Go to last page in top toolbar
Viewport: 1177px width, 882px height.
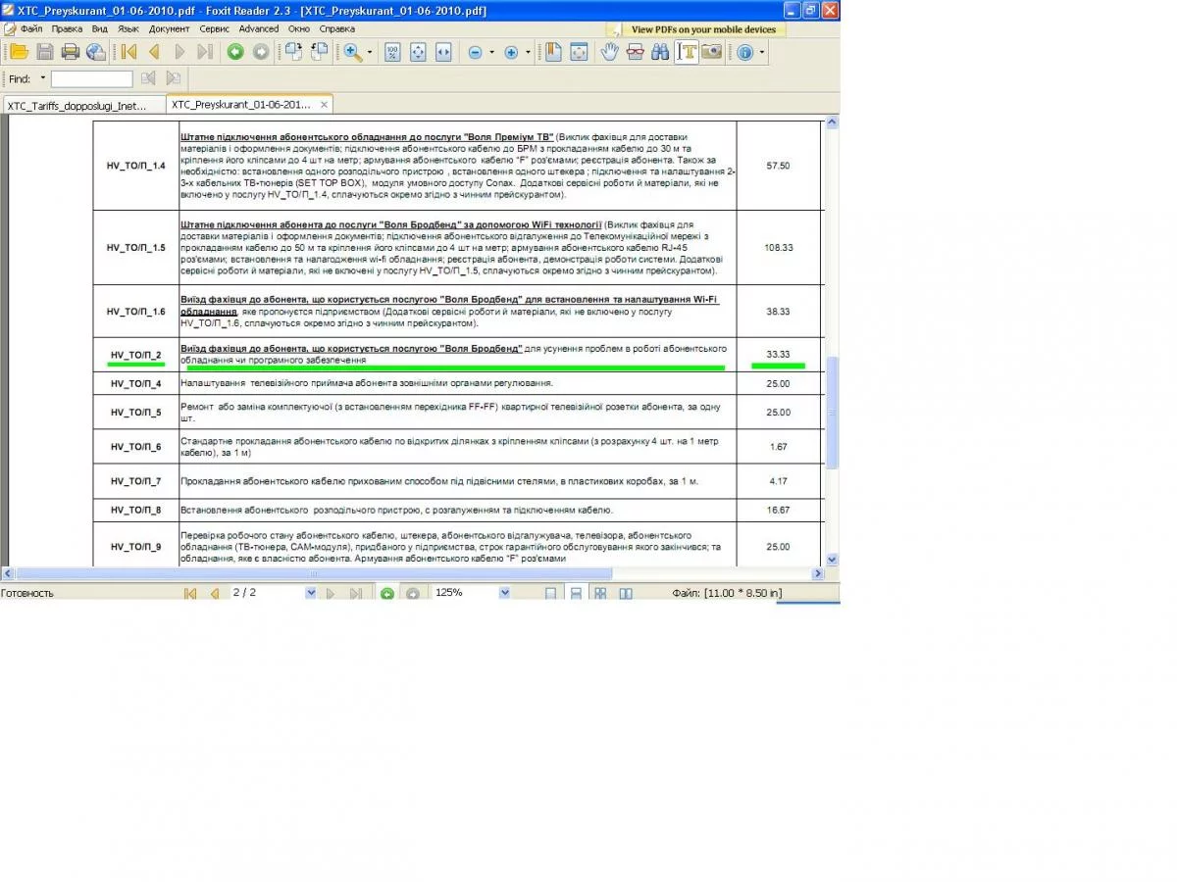point(204,52)
